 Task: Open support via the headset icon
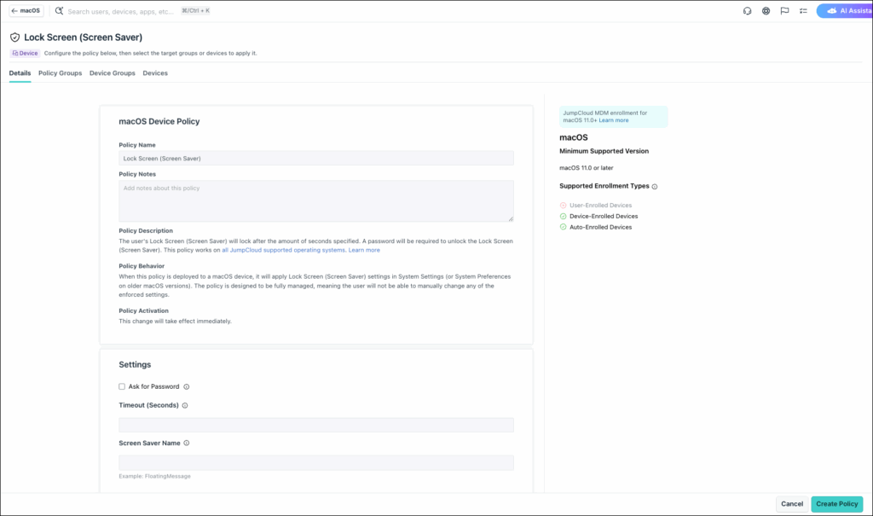pyautogui.click(x=747, y=10)
